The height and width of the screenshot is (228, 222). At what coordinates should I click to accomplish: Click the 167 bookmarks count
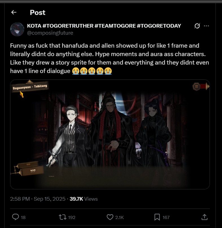[x=166, y=217]
